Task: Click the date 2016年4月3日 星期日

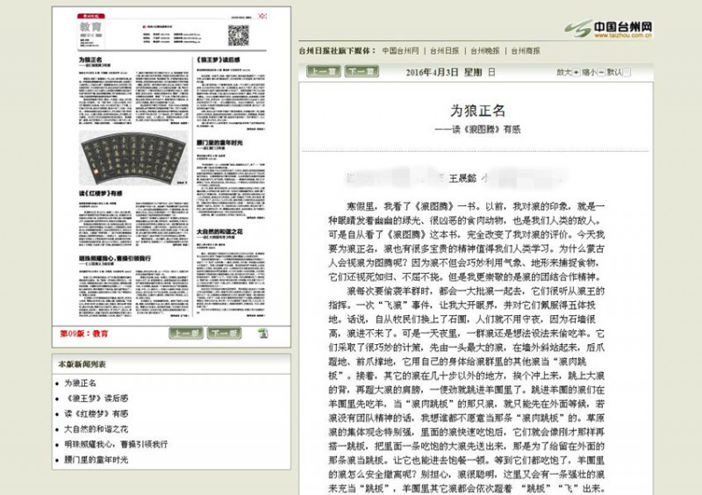Action: click(450, 73)
